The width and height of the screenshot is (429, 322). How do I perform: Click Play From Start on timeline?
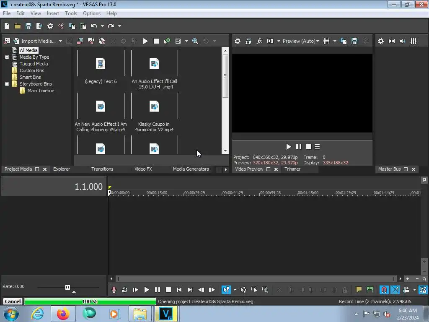tap(135, 290)
